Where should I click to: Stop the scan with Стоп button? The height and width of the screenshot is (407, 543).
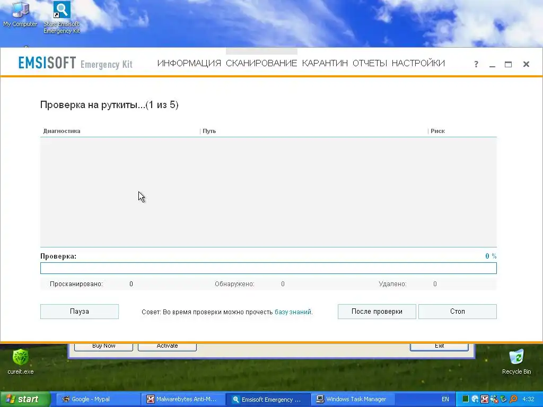coord(458,312)
